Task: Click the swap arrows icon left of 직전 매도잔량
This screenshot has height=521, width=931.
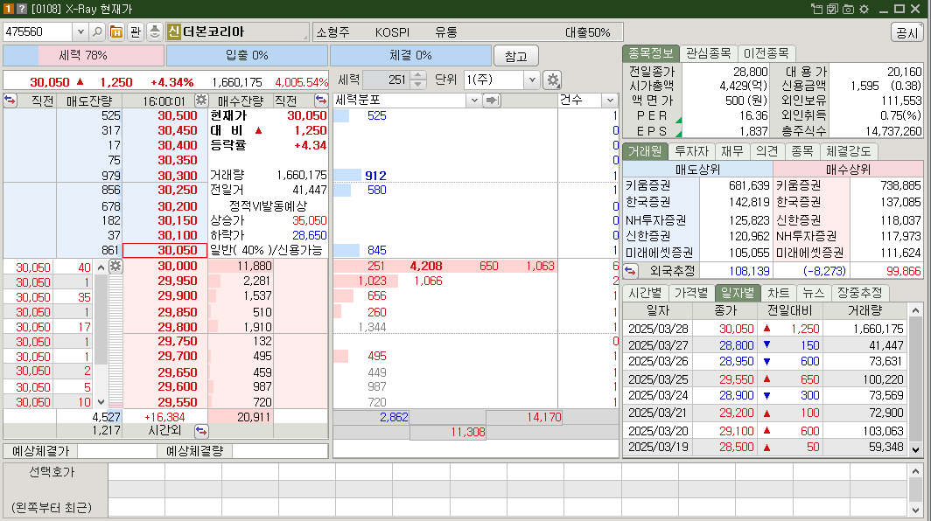Action: [x=10, y=101]
